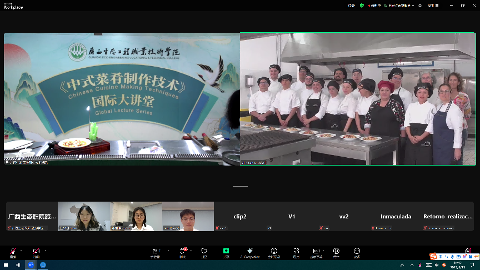This screenshot has height=270, width=480.
Task: Expand the arrow next to Chat
Action: 191,251
